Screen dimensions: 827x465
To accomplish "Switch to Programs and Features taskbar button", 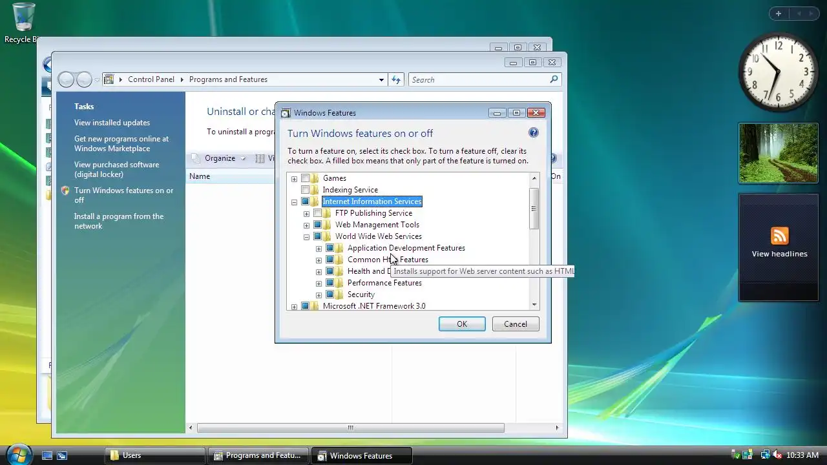I will [x=258, y=455].
